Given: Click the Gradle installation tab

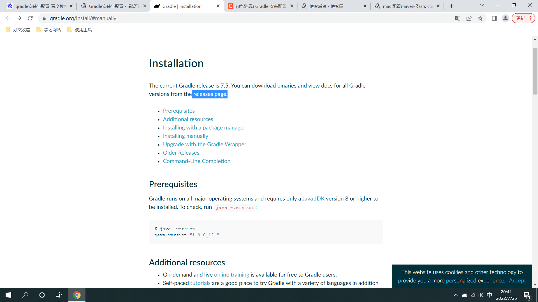Looking at the screenshot, I should tap(187, 6).
